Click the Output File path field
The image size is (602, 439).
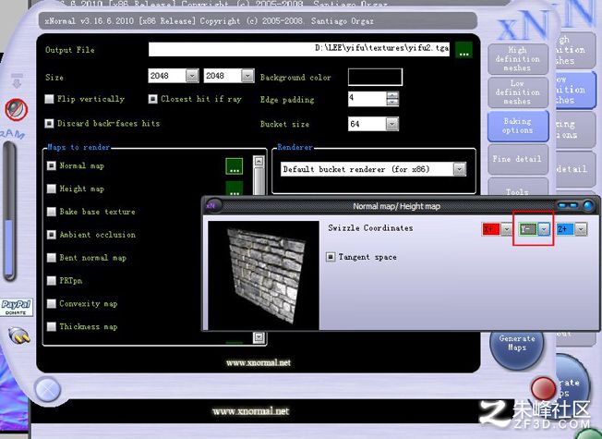[299, 49]
